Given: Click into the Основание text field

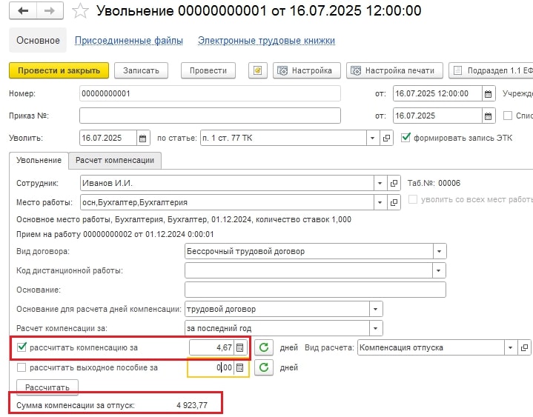Looking at the screenshot, I should click(x=315, y=290).
